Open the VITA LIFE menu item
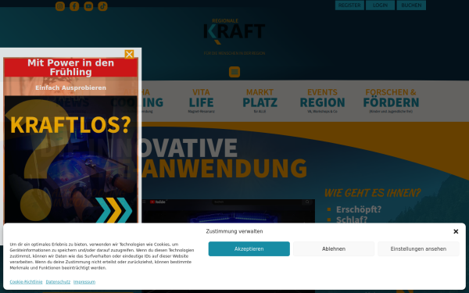The image size is (469, 293). tap(202, 101)
